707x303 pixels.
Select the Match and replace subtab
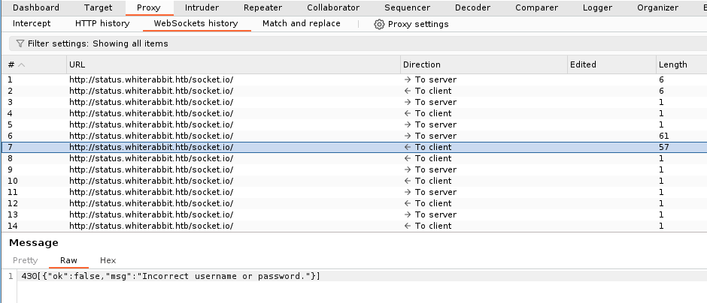point(301,23)
